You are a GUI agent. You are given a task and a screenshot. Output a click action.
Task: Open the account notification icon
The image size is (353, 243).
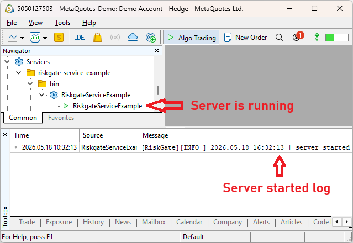coord(298,36)
